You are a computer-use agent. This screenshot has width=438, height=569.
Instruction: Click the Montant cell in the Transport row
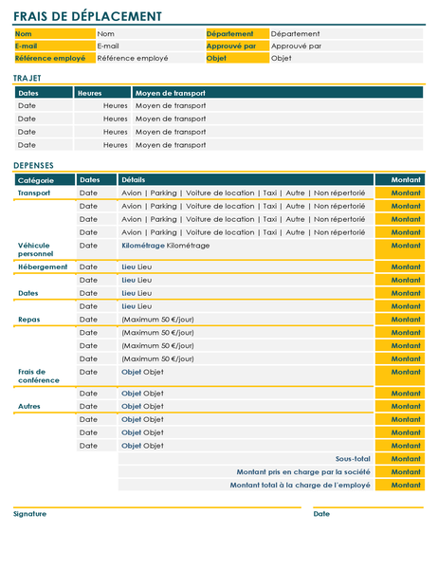399,193
